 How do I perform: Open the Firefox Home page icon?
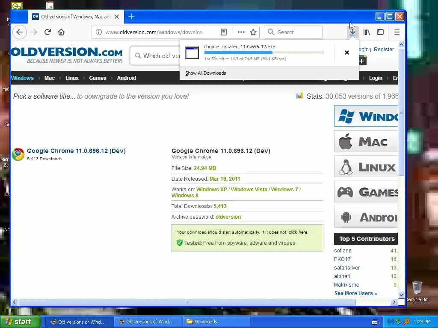click(x=61, y=32)
